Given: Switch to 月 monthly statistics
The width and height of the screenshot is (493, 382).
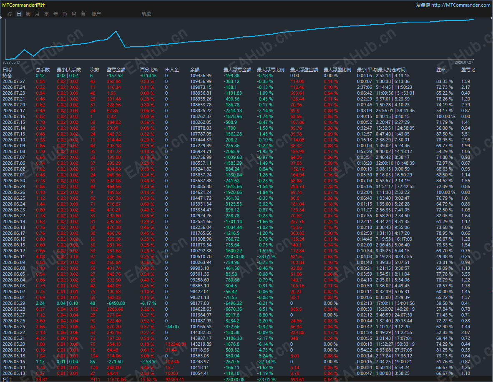Looking at the screenshot, I should (37, 14).
